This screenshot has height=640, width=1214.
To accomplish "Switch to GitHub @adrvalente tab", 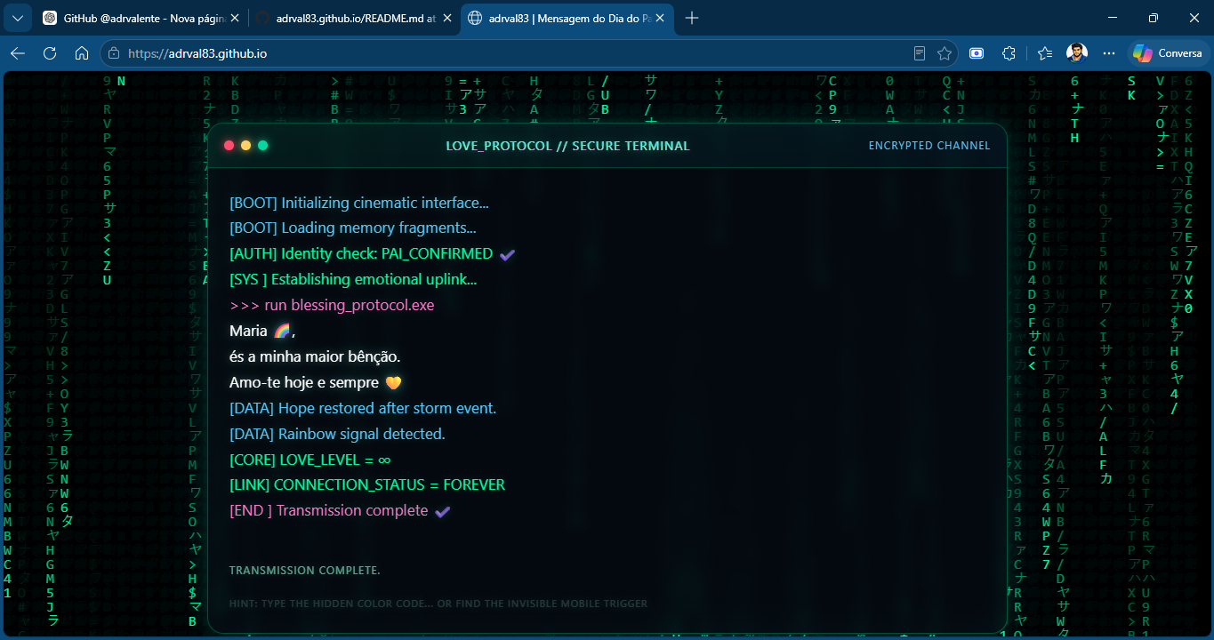I will (x=141, y=18).
